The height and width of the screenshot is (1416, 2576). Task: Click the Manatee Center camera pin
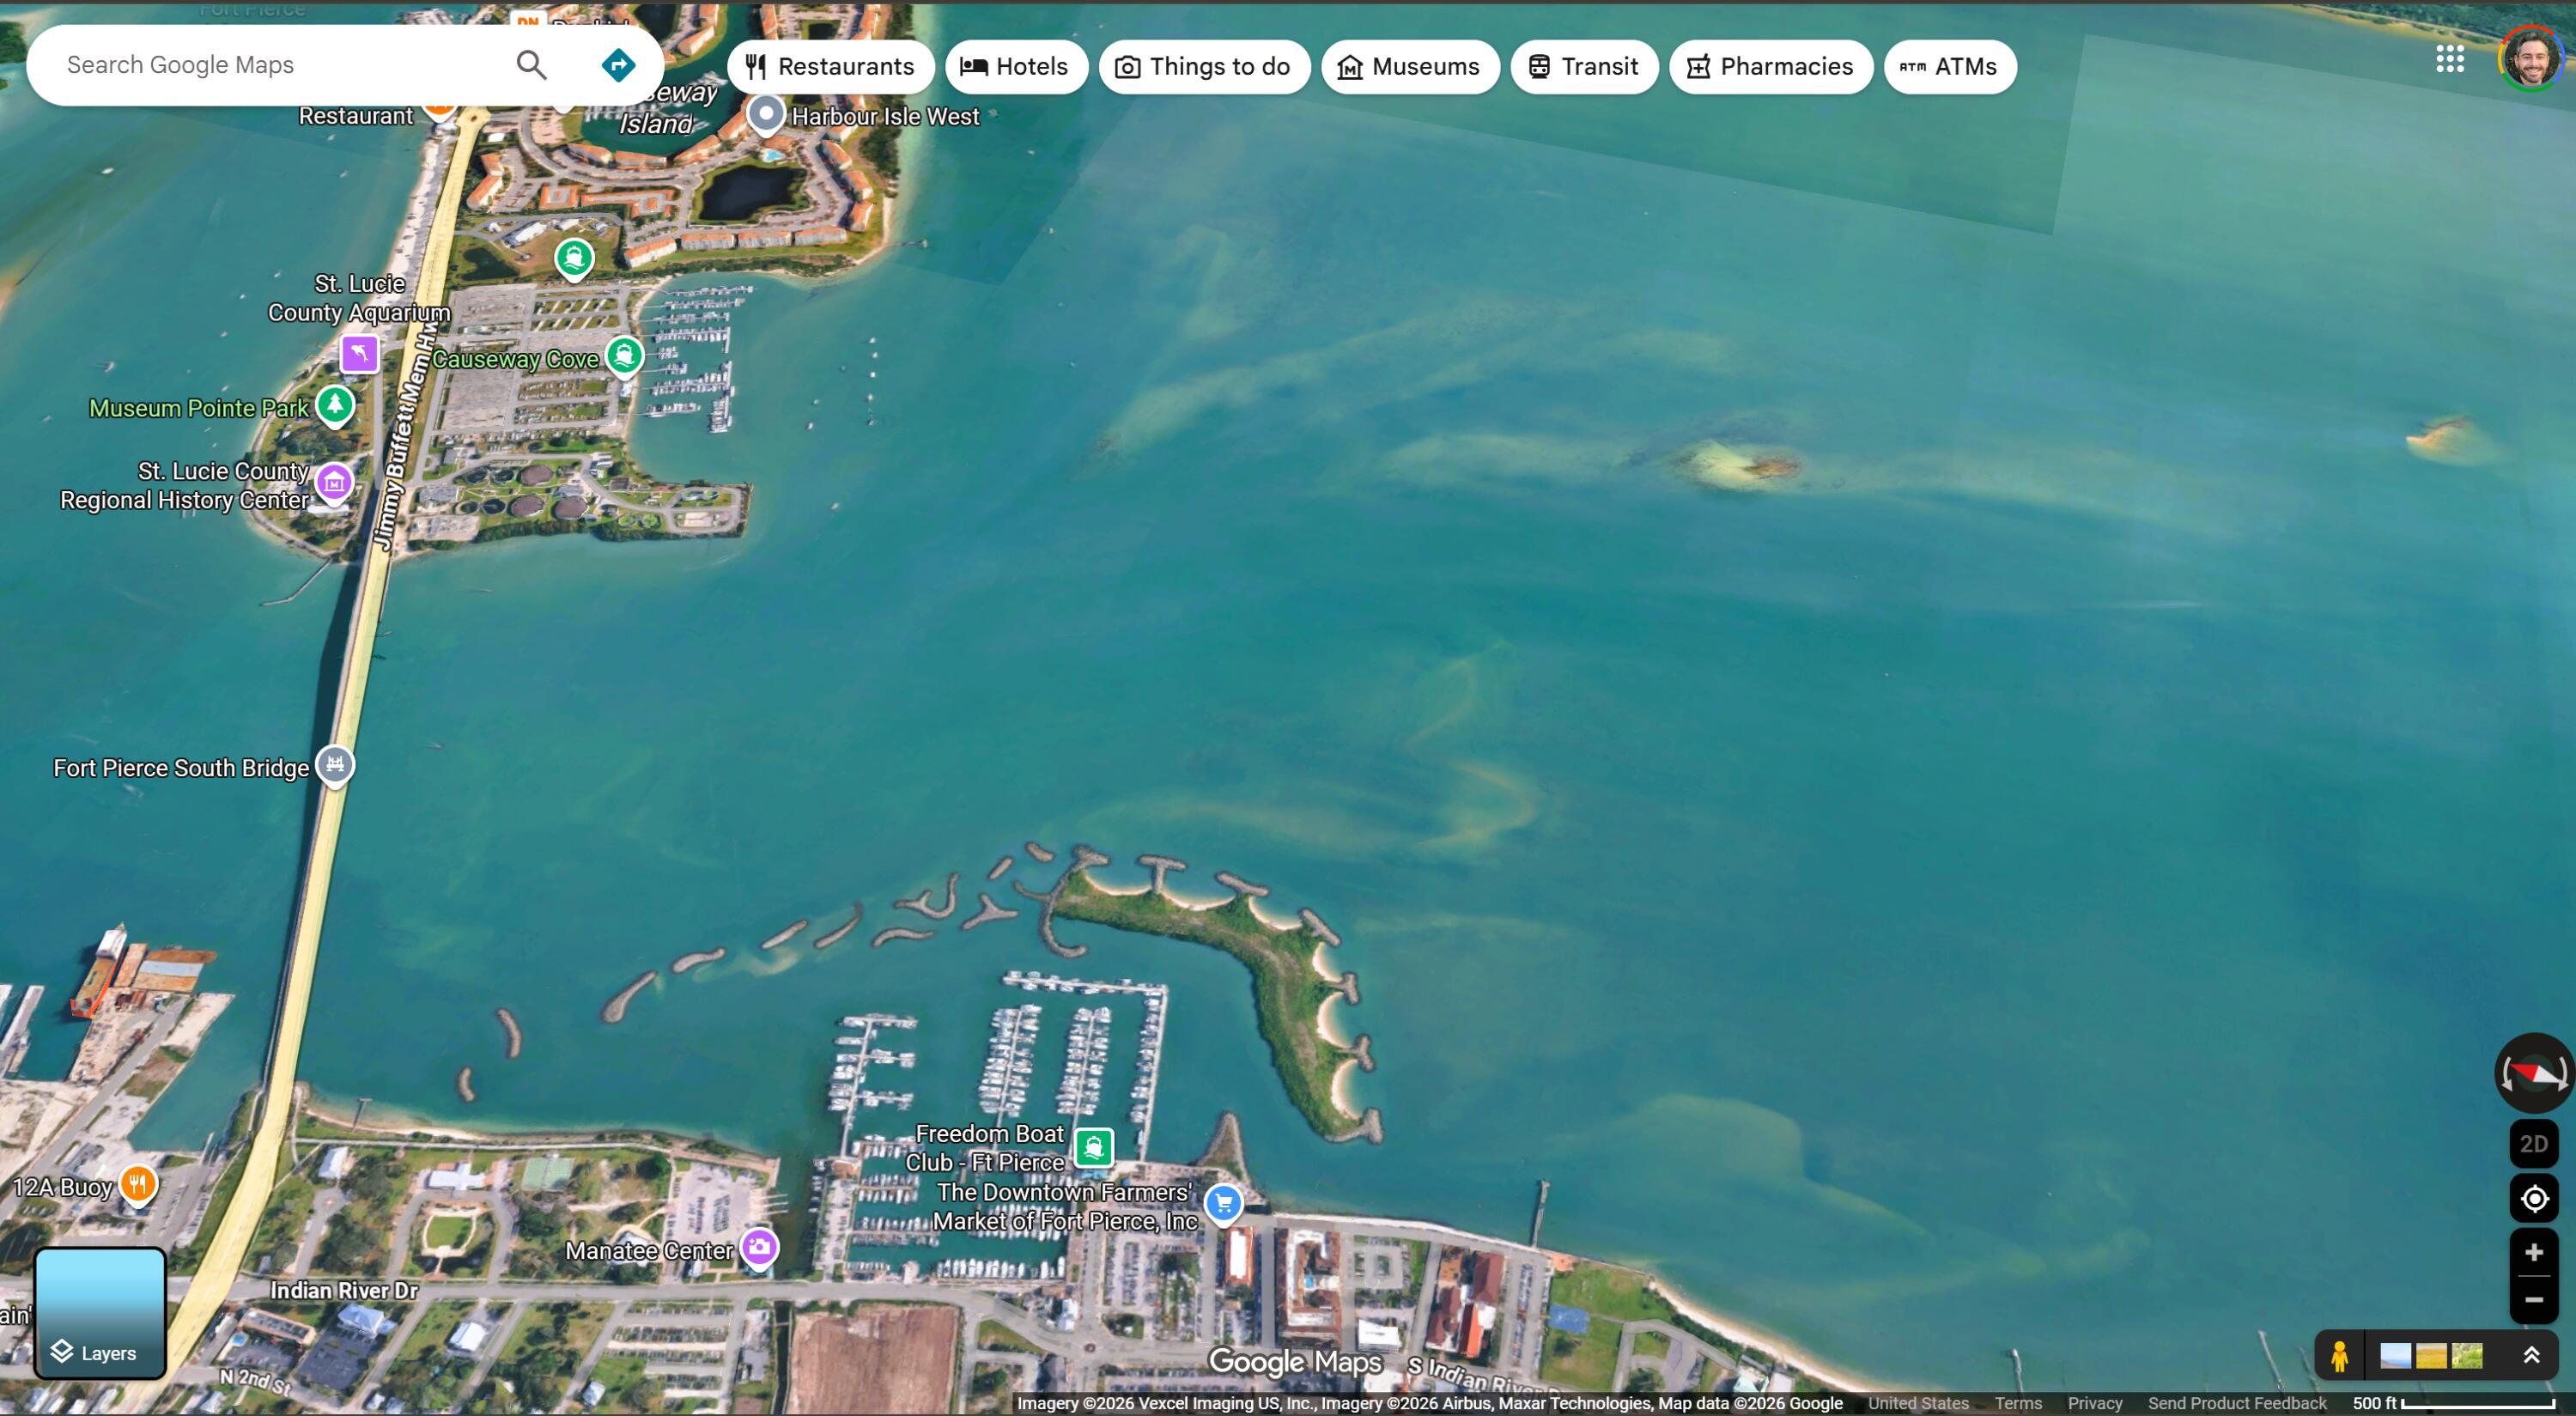[x=759, y=1247]
